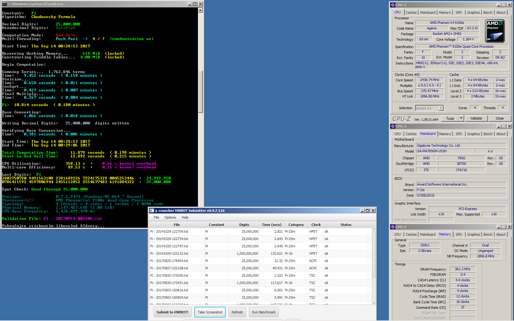Screen dimensions: 514x321
Task: Select row Pi - 20141029-122747.txt
Action: (260, 246)
